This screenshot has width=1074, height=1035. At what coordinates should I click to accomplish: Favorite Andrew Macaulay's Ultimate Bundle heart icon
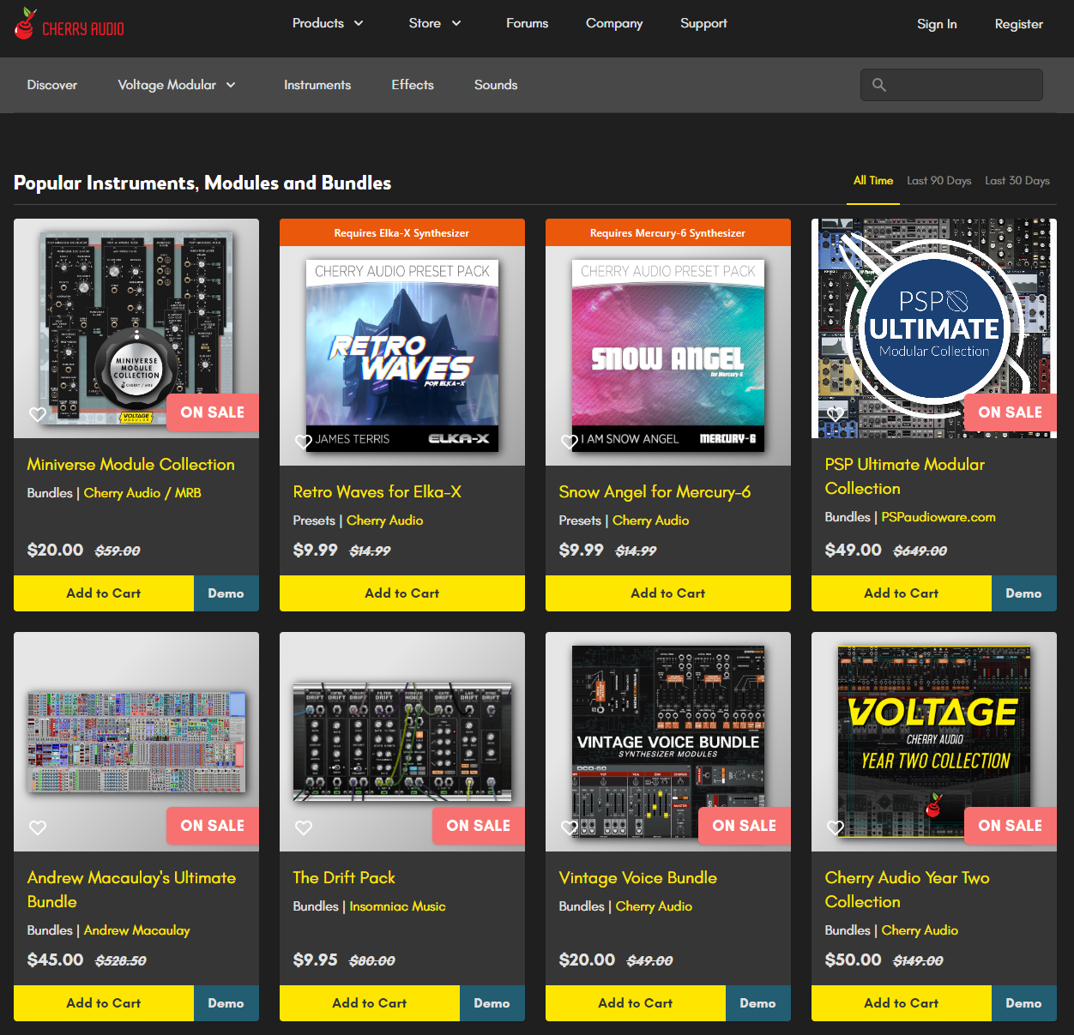(38, 827)
